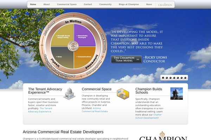This screenshot has height=140, width=211.
Task: Click the inukshuk photo beside Champion Builds Schools
Action: tap(177, 93)
